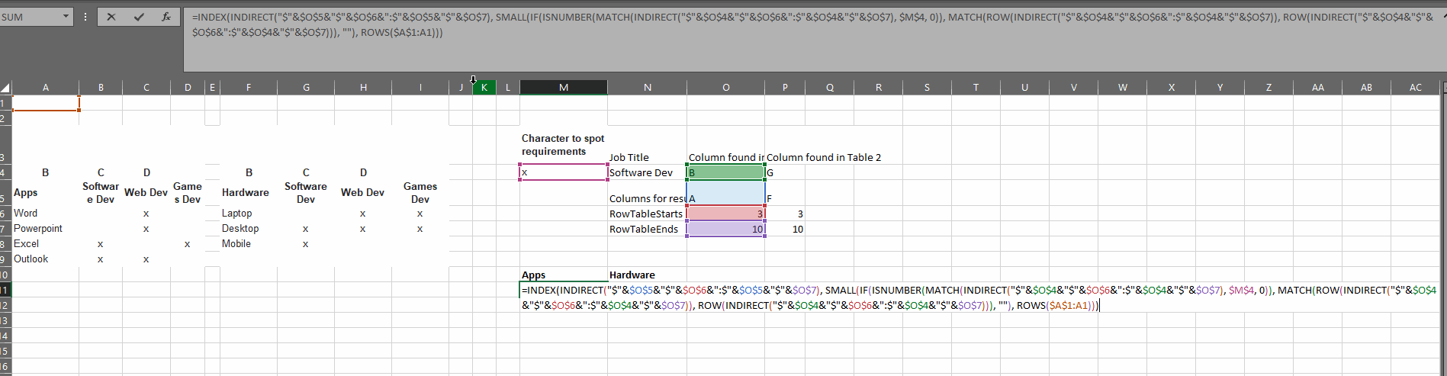This screenshot has width=1447, height=376.
Task: Select column P header
Action: [785, 88]
